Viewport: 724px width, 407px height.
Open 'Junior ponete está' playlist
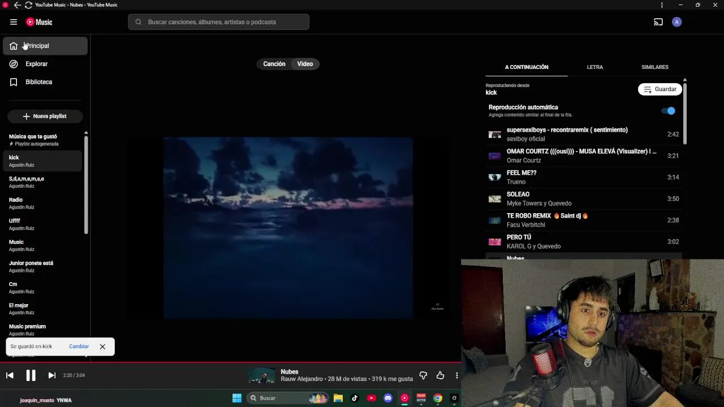pos(43,266)
